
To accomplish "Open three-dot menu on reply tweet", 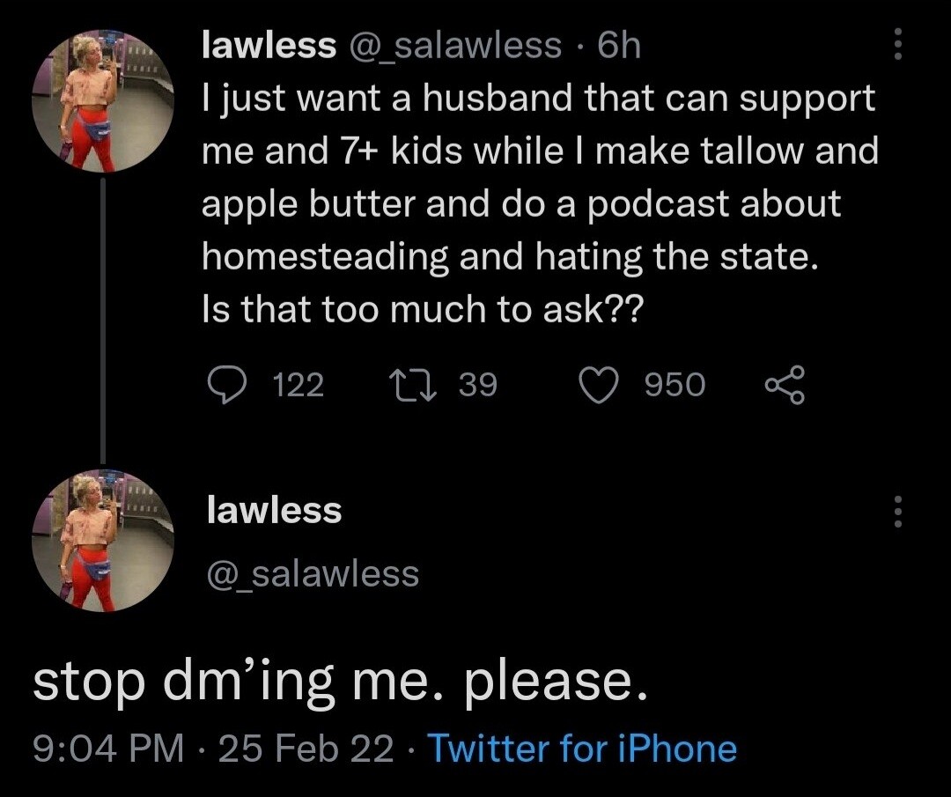I will tap(897, 510).
